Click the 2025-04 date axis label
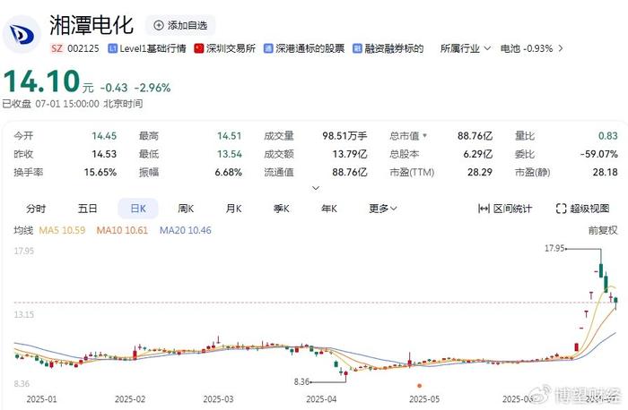This screenshot has width=628, height=410. tap(321, 399)
